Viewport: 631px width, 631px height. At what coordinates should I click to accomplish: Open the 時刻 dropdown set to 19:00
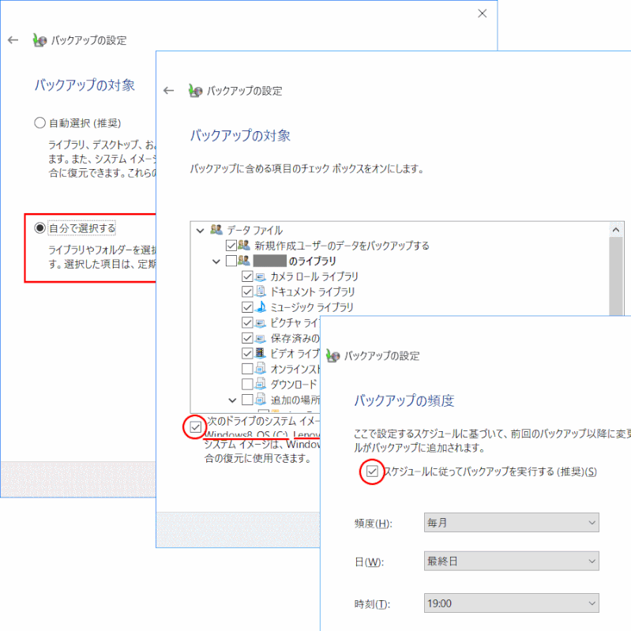click(x=511, y=603)
